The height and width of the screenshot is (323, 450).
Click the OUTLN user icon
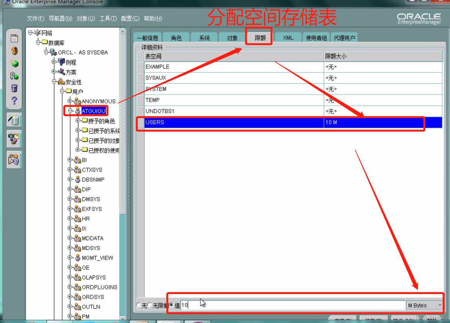(78, 307)
